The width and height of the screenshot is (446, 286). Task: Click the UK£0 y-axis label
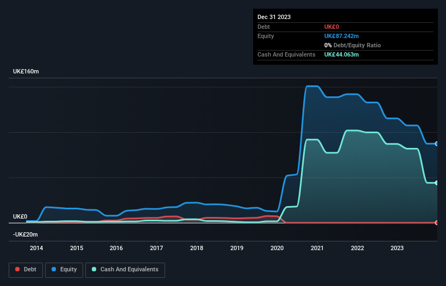click(20, 216)
